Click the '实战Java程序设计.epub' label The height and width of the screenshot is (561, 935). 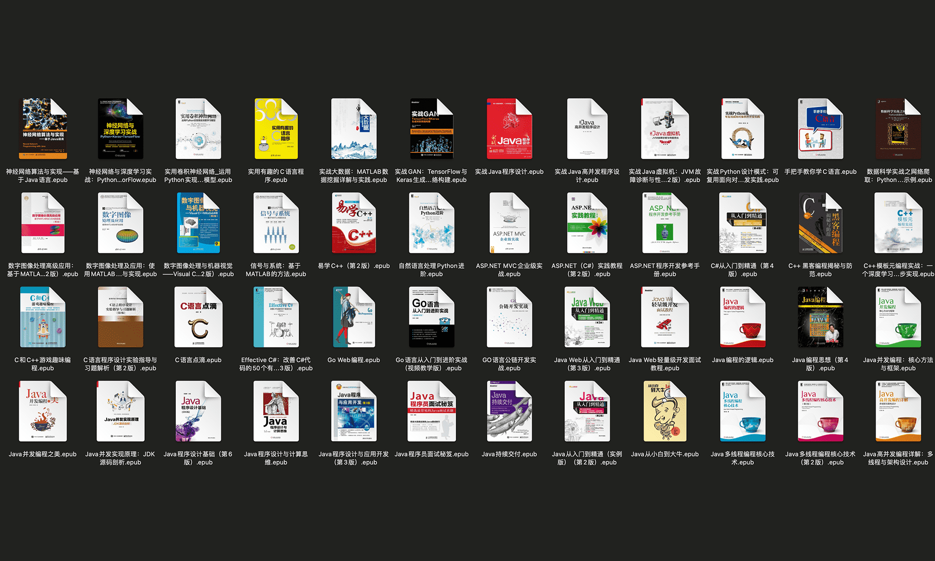tap(509, 172)
